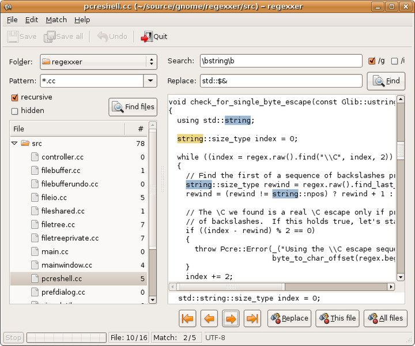The height and width of the screenshot is (346, 415).
Task: Open the File menu
Action: tap(12, 20)
